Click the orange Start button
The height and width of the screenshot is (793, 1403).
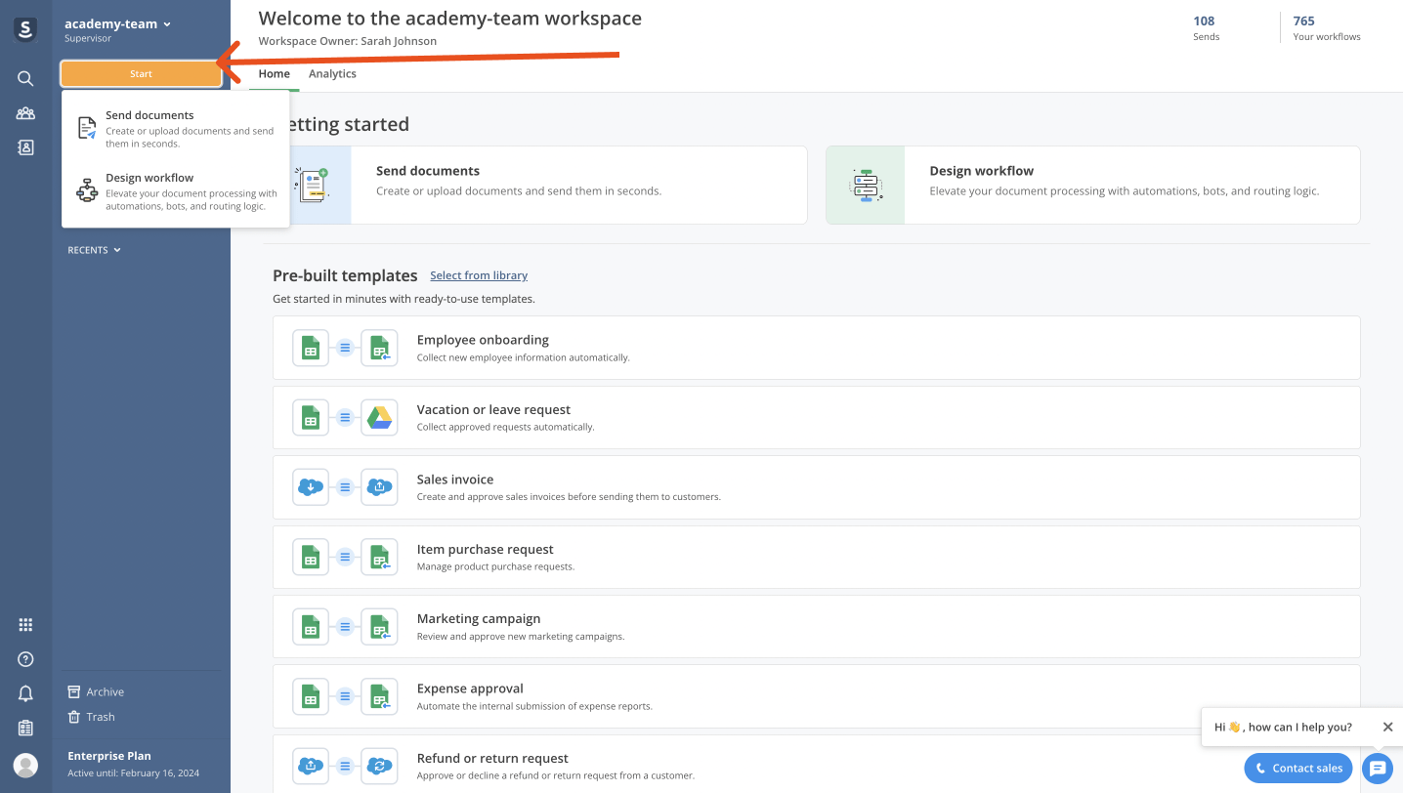[140, 73]
